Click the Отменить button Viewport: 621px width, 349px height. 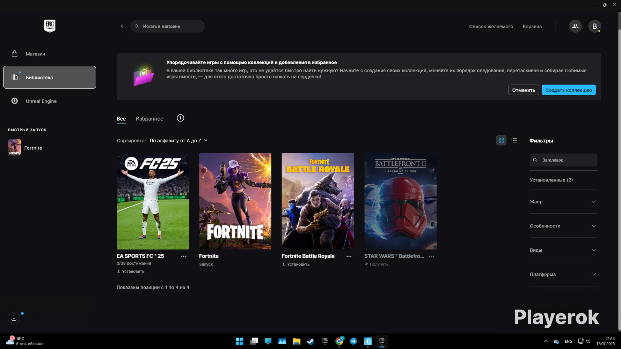click(x=524, y=90)
